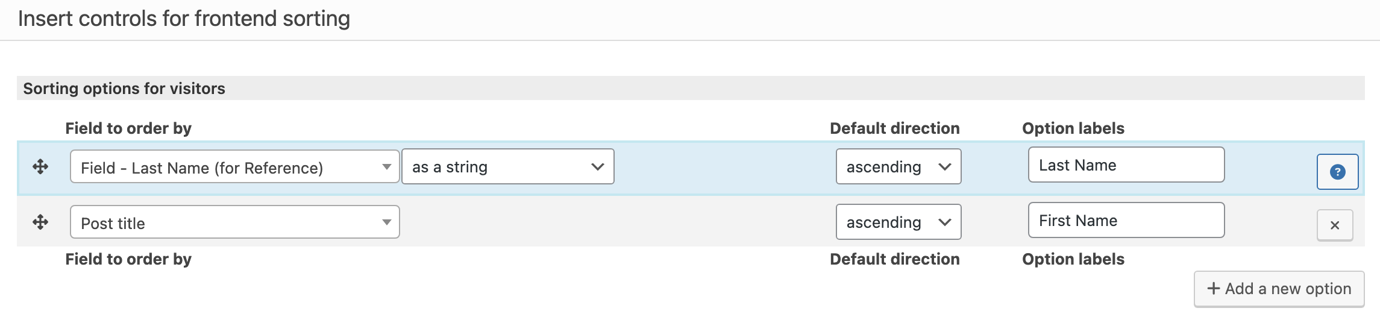Click the top 'Default direction' column header
The height and width of the screenshot is (311, 1380).
895,128
